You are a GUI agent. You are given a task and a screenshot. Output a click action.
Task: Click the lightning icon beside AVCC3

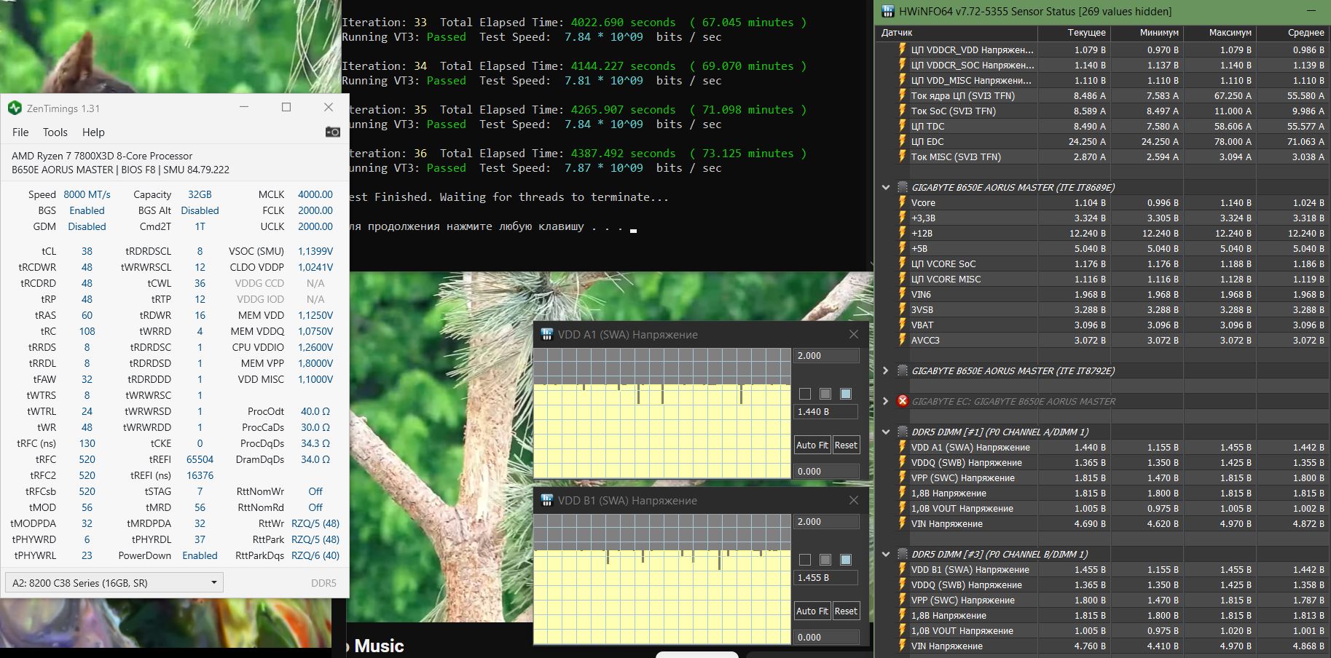[903, 340]
